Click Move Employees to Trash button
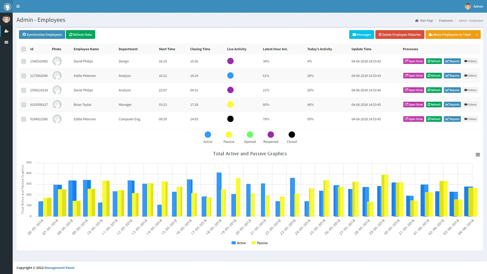The height and width of the screenshot is (274, 487). pyautogui.click(x=450, y=35)
